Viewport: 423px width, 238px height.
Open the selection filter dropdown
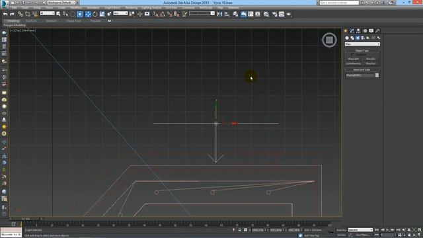point(47,13)
